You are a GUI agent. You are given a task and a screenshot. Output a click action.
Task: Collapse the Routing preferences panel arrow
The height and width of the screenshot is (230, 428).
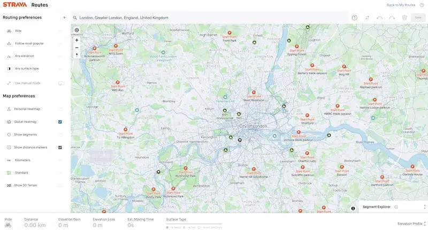[65, 18]
